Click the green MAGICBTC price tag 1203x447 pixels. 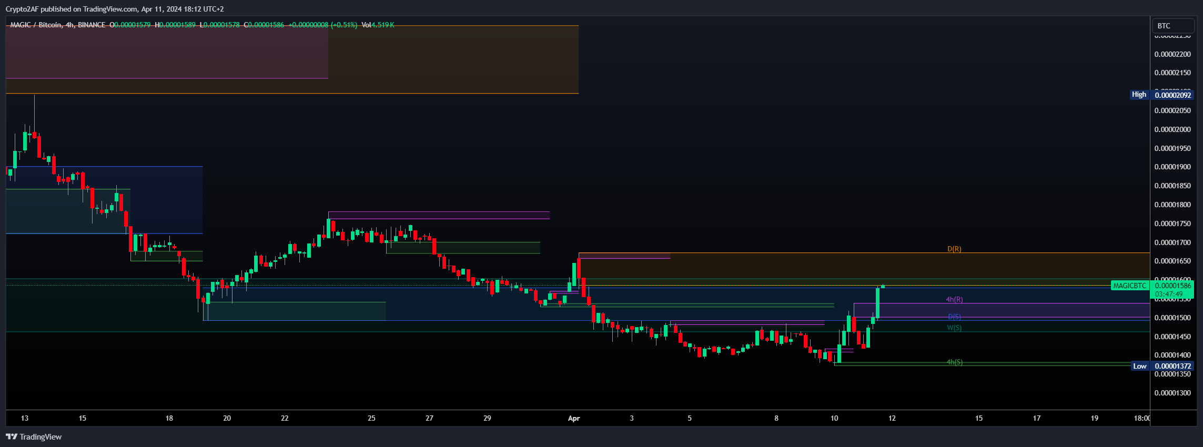click(x=1129, y=286)
